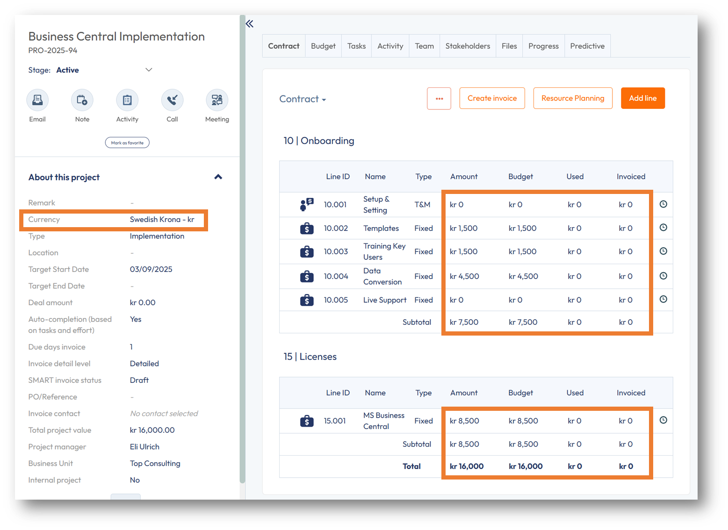Open the Stage Active dropdown
This screenshot has width=728, height=530.
point(149,70)
